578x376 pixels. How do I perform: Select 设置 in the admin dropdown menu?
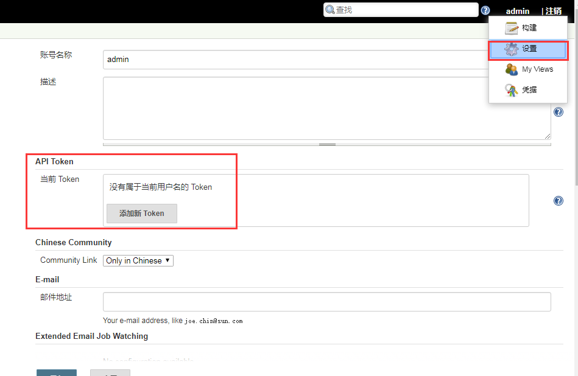(x=528, y=50)
